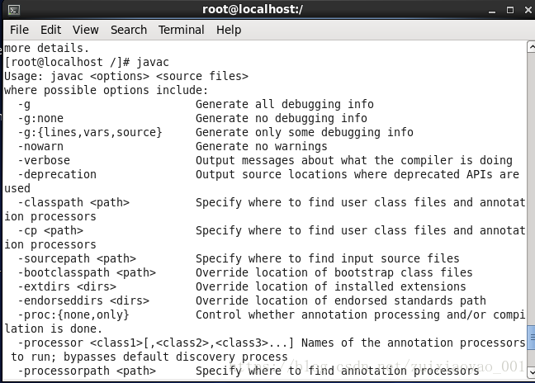535x383 pixels.
Task: Click the -g:none option text
Action: point(40,118)
